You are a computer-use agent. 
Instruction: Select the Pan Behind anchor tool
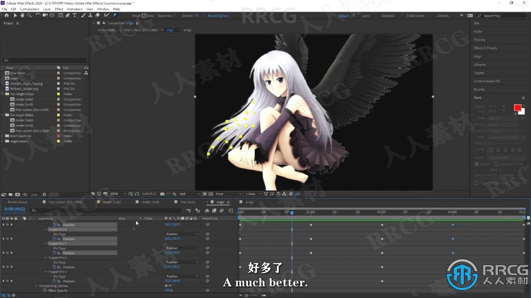point(52,15)
